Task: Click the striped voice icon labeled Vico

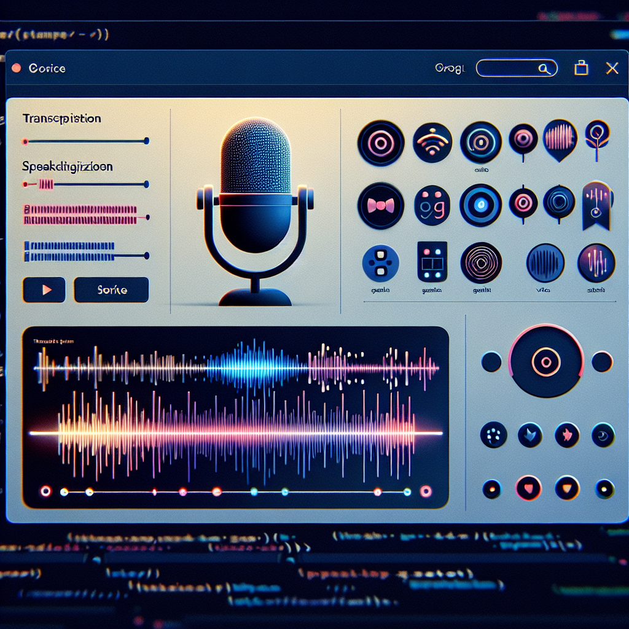Action: tap(545, 261)
